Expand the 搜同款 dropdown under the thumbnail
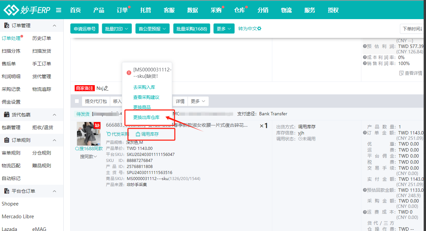This screenshot has width=426, height=231. pyautogui.click(x=88, y=157)
